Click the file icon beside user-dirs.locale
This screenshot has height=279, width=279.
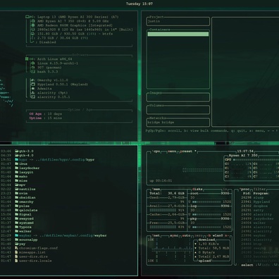pos(17,261)
